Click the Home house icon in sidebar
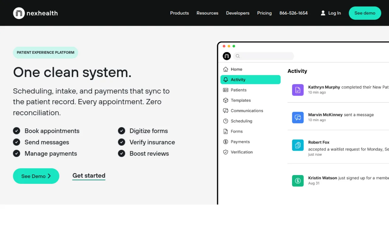Viewport: 389px width, 233px height. click(225, 69)
